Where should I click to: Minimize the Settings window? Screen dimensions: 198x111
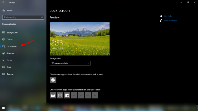tap(181, 2)
